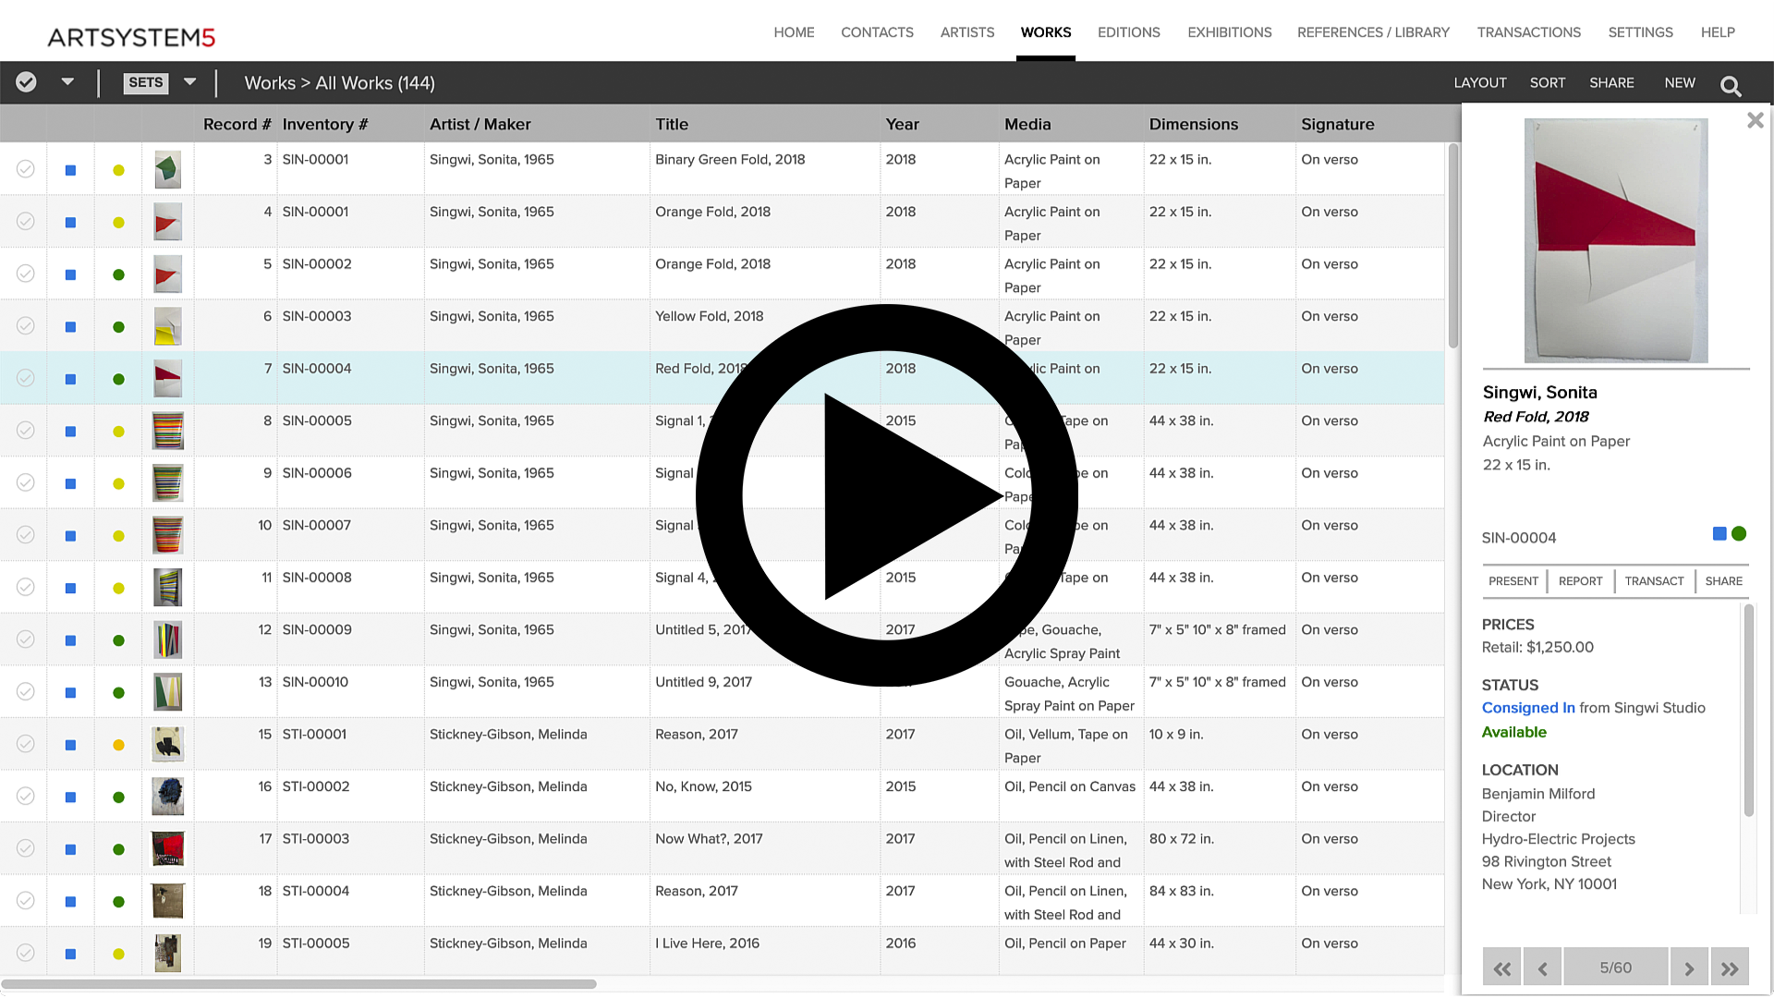1774x998 pixels.
Task: Click the Red Fold artwork thumbnail in detail panel
Action: click(x=1615, y=240)
